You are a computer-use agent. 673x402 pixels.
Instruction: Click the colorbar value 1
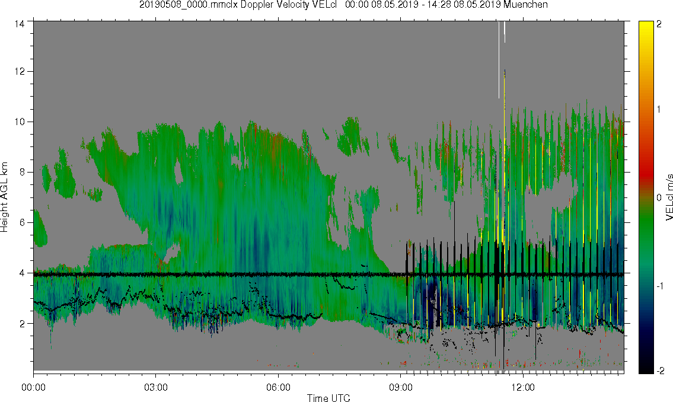659,110
